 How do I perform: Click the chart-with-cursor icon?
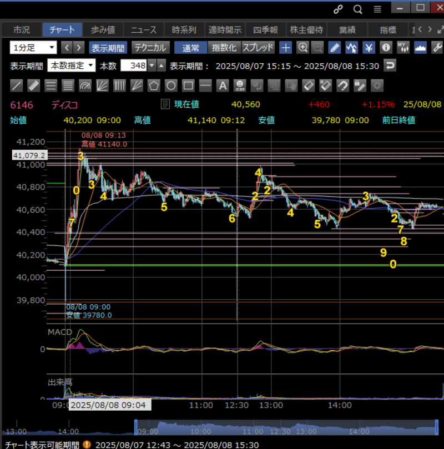[x=351, y=48]
